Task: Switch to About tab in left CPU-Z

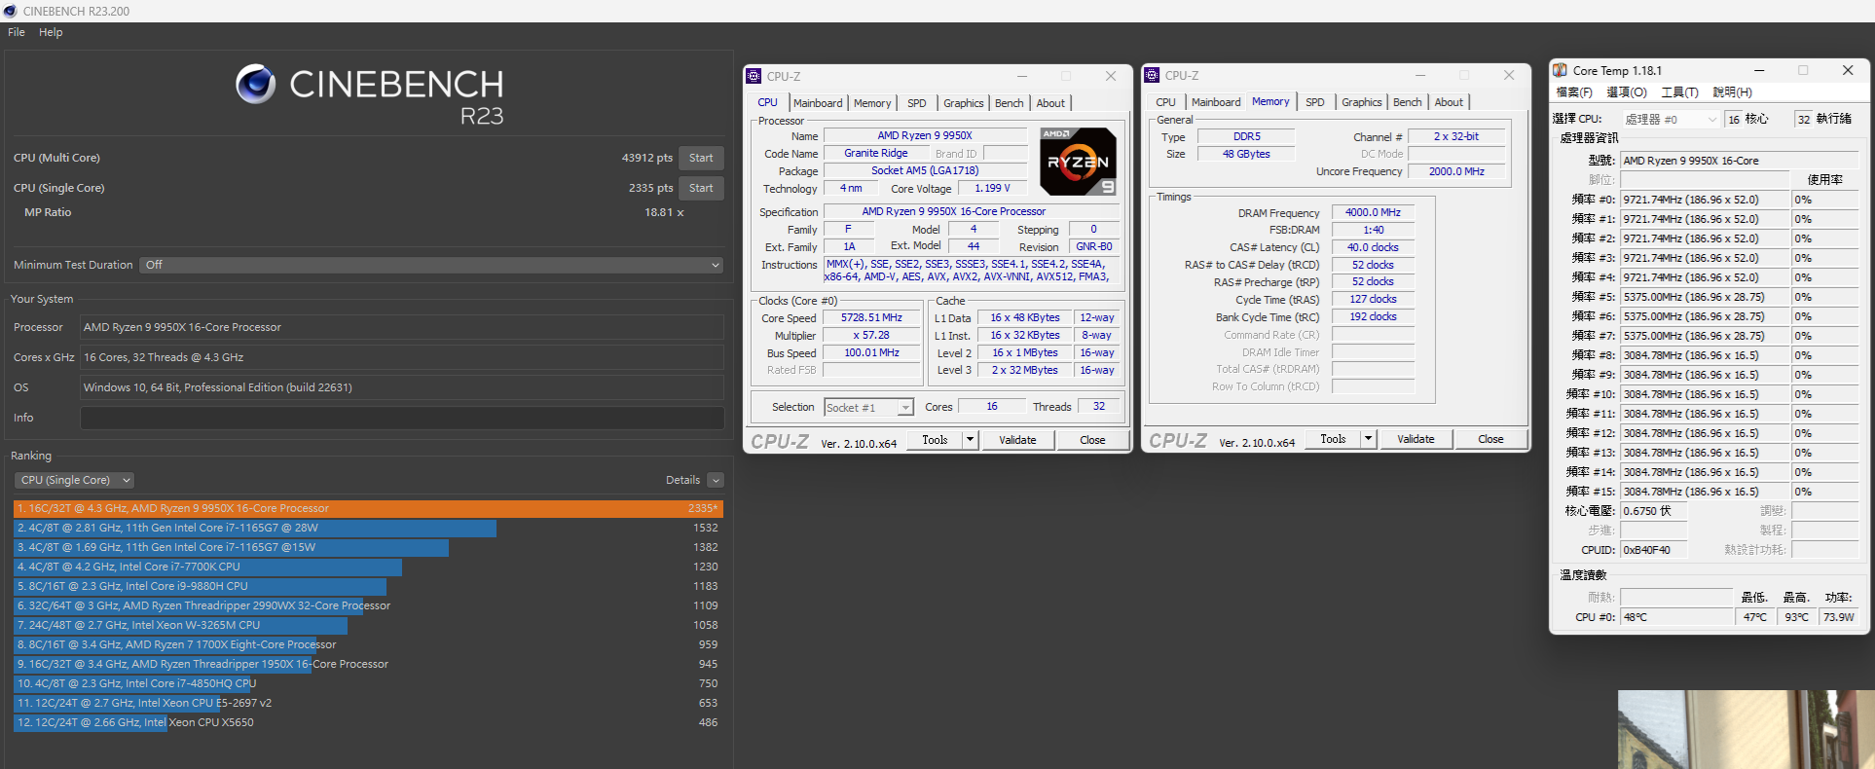Action: pyautogui.click(x=1050, y=103)
